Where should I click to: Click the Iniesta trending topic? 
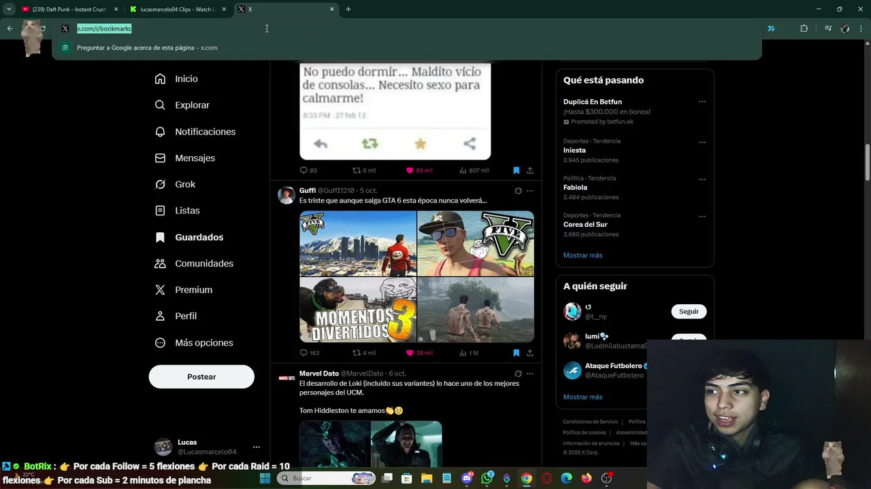coord(574,150)
